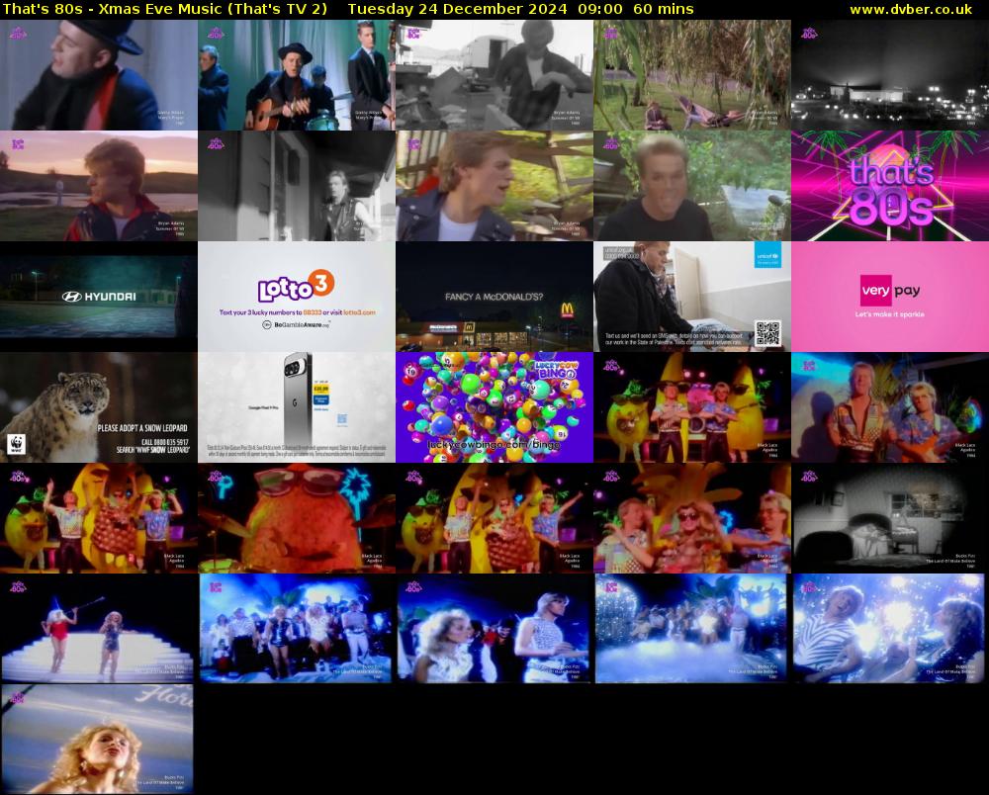The height and width of the screenshot is (795, 989).
Task: Click the unicef QR code
Action: coord(767,333)
